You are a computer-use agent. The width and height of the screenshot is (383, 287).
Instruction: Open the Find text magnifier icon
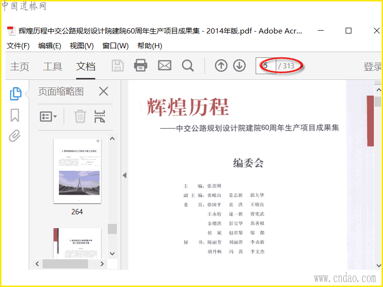(188, 66)
